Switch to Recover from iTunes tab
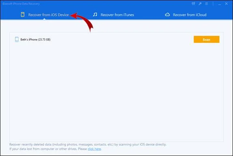Image resolution: width=233 pixels, height=156 pixels. tap(113, 15)
